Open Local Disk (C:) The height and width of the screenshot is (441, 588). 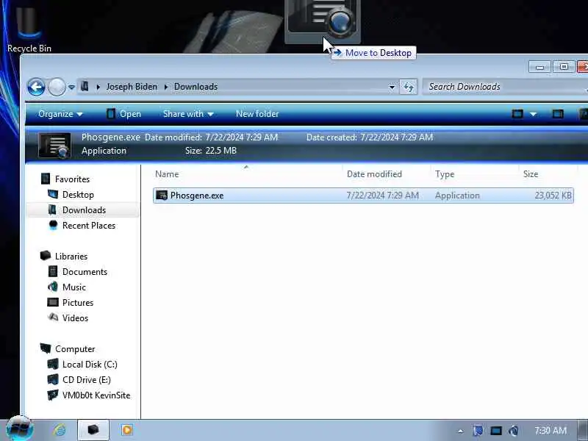coord(90,364)
